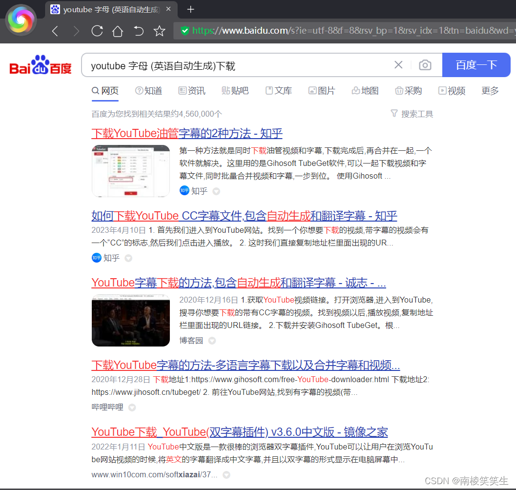Viewport: 516px width, 490px height.
Task: Click www.win10com.com source URL
Action: [154, 474]
